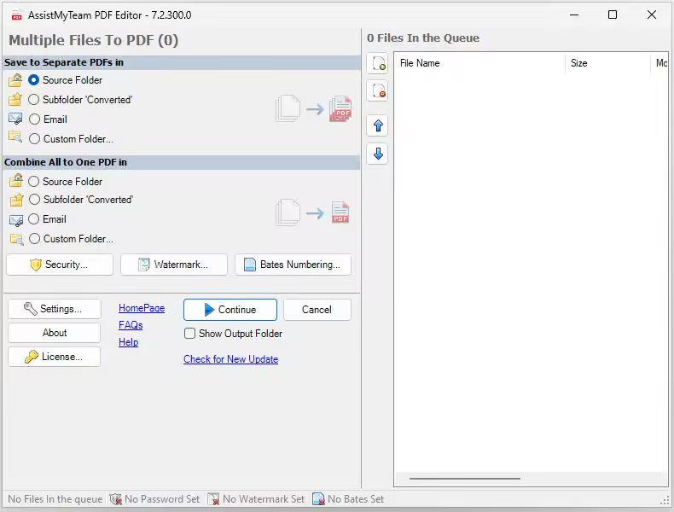Open the Watermark options

[174, 265]
